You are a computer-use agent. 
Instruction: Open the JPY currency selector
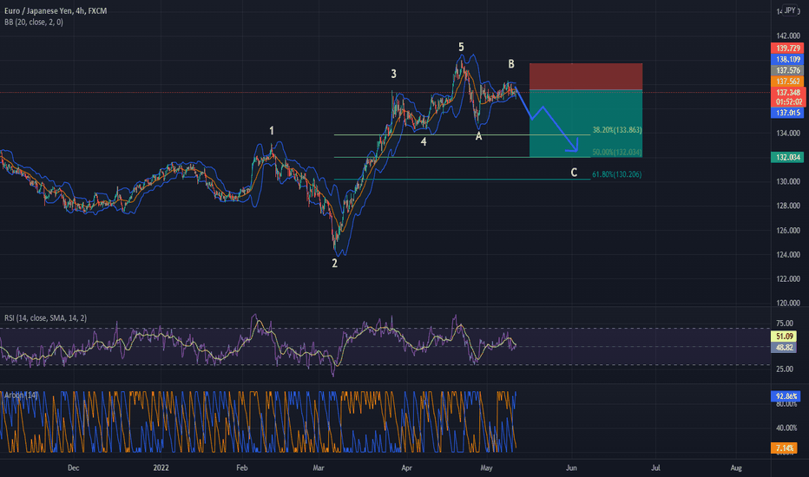point(790,10)
